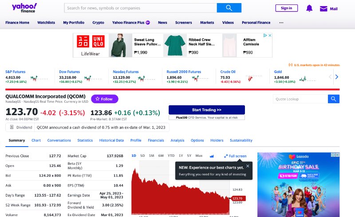
Task: Show next market tickers with right arrow
Action: click(x=337, y=77)
